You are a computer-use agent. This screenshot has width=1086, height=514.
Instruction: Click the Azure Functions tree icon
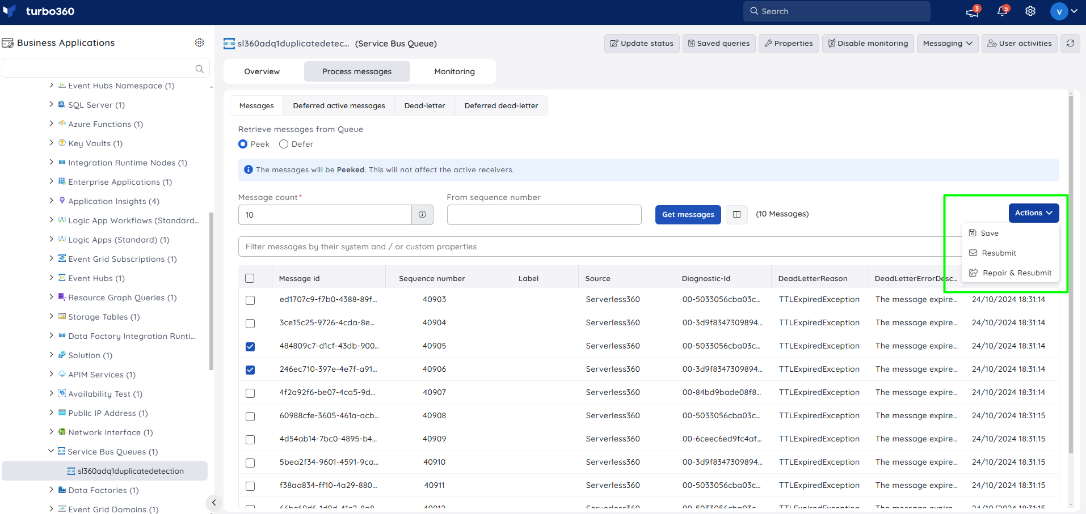pyautogui.click(x=62, y=124)
